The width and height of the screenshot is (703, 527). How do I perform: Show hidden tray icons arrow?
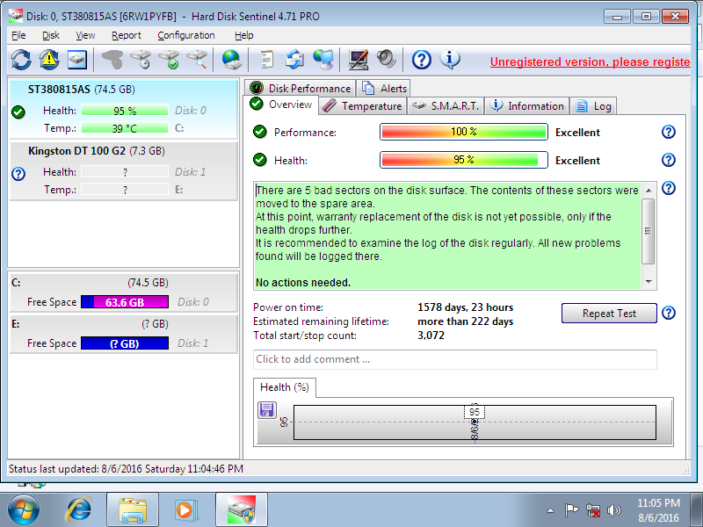click(551, 510)
